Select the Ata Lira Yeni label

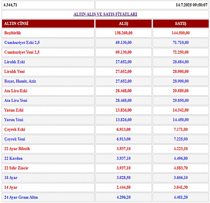click(16, 101)
